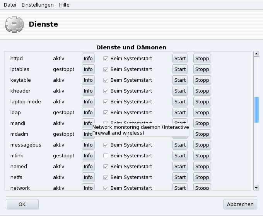263x216 pixels.
Task: Stop the messagebus service
Action: point(202,145)
